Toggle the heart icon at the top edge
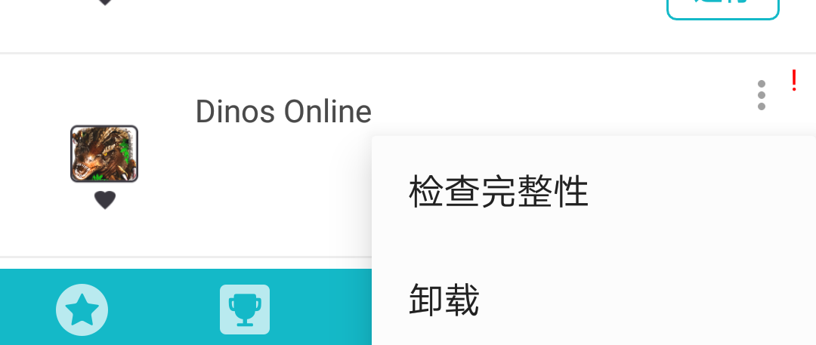The height and width of the screenshot is (345, 816). click(x=104, y=2)
